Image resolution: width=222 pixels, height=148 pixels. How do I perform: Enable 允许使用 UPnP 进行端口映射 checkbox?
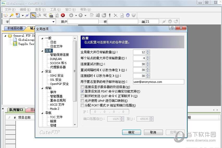(82, 101)
